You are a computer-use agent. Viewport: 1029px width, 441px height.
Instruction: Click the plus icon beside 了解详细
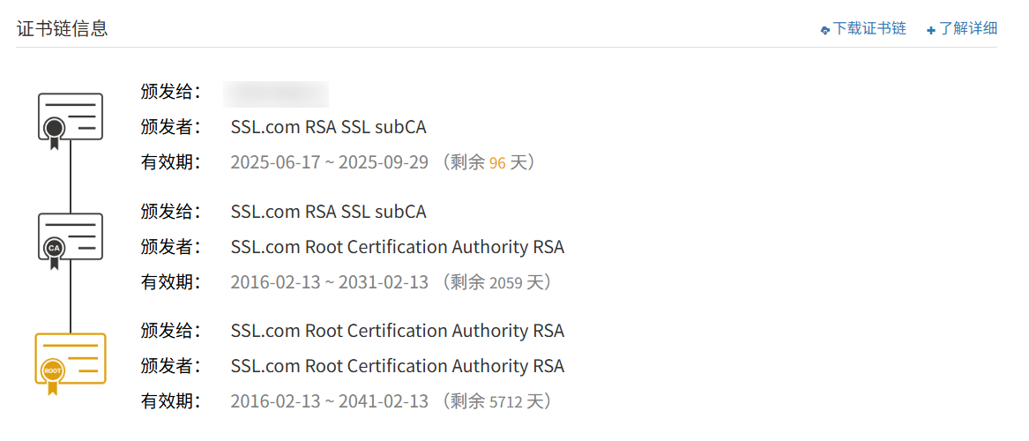(x=931, y=30)
